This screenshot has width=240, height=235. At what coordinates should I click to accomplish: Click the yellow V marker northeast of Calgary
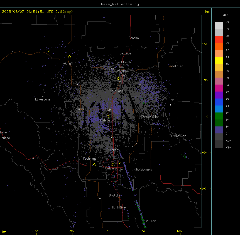119,163
